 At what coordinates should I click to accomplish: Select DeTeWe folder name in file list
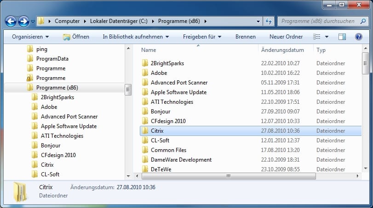(161, 169)
